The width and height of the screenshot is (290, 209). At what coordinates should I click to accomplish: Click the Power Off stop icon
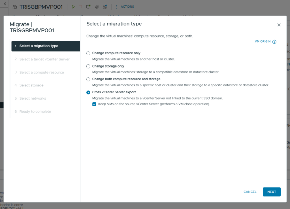pyautogui.click(x=80, y=7)
